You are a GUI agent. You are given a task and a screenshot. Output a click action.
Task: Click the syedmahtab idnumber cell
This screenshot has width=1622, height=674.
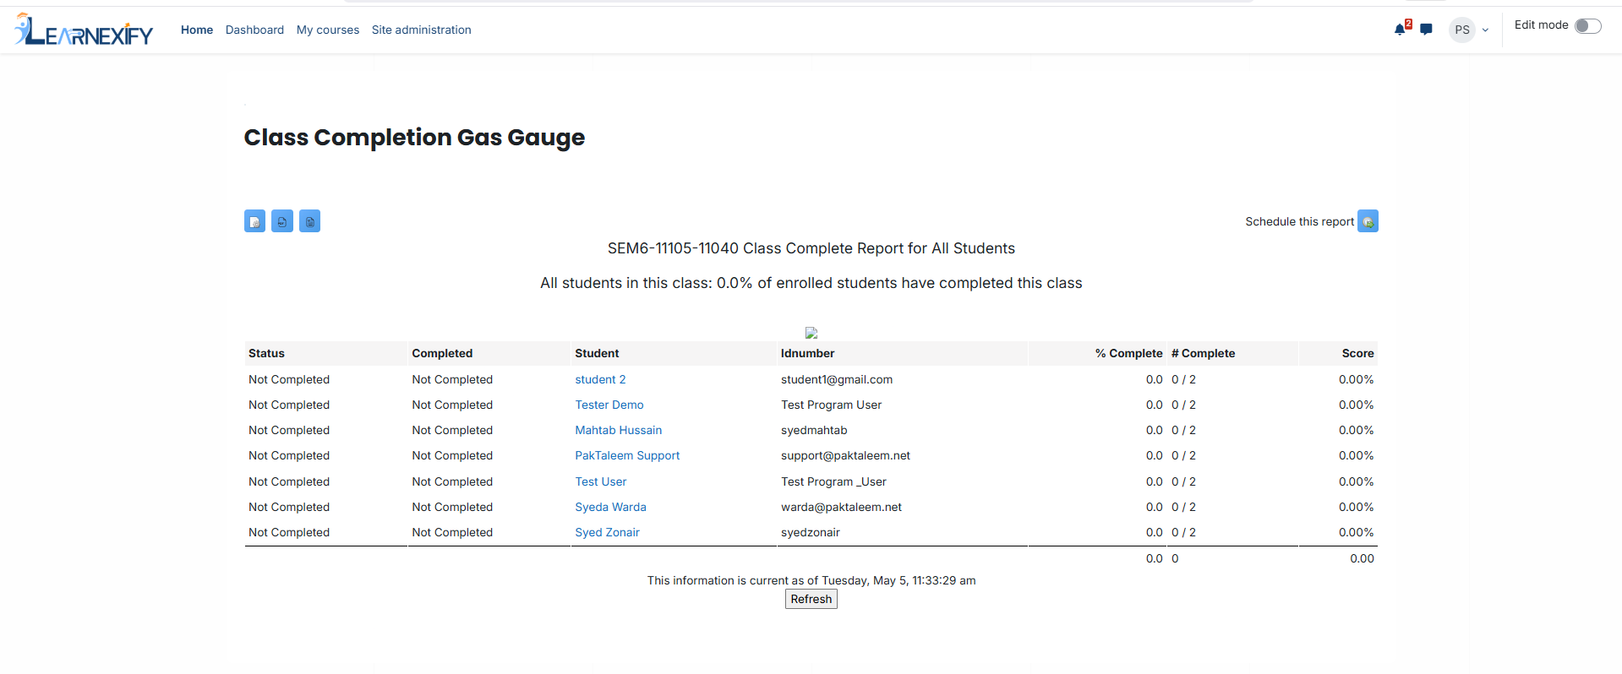point(814,430)
